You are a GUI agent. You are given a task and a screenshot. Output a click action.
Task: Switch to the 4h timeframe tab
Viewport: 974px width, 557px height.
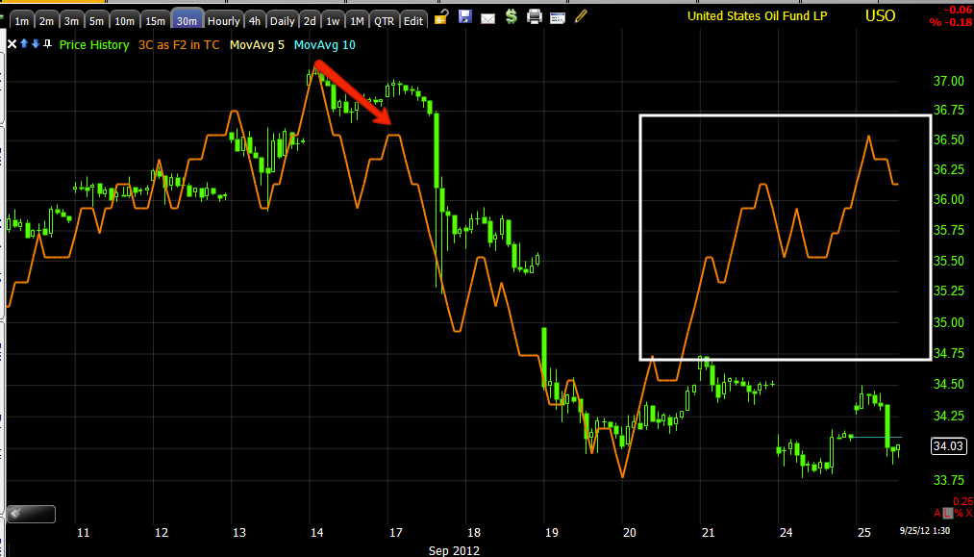pos(255,20)
